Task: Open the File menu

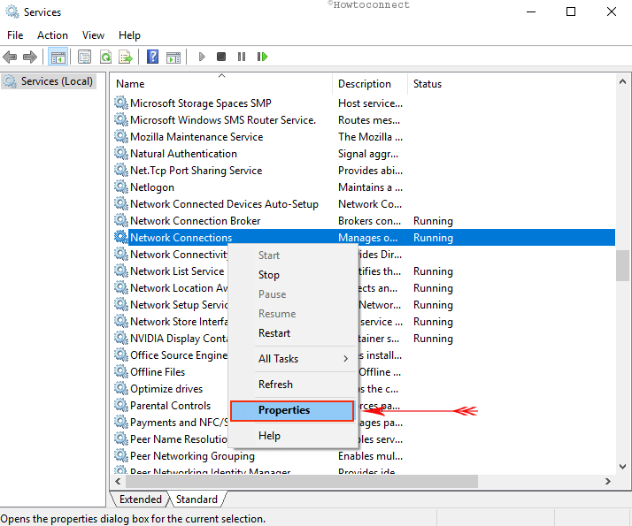Action: (15, 35)
